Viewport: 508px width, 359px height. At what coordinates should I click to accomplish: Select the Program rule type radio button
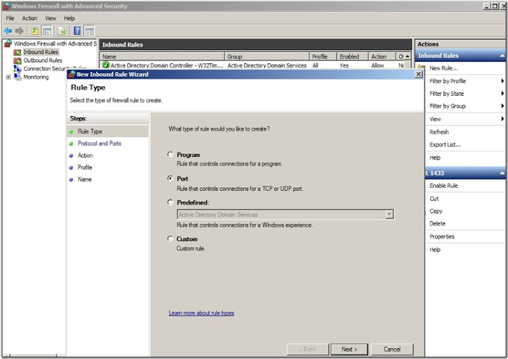pyautogui.click(x=170, y=154)
